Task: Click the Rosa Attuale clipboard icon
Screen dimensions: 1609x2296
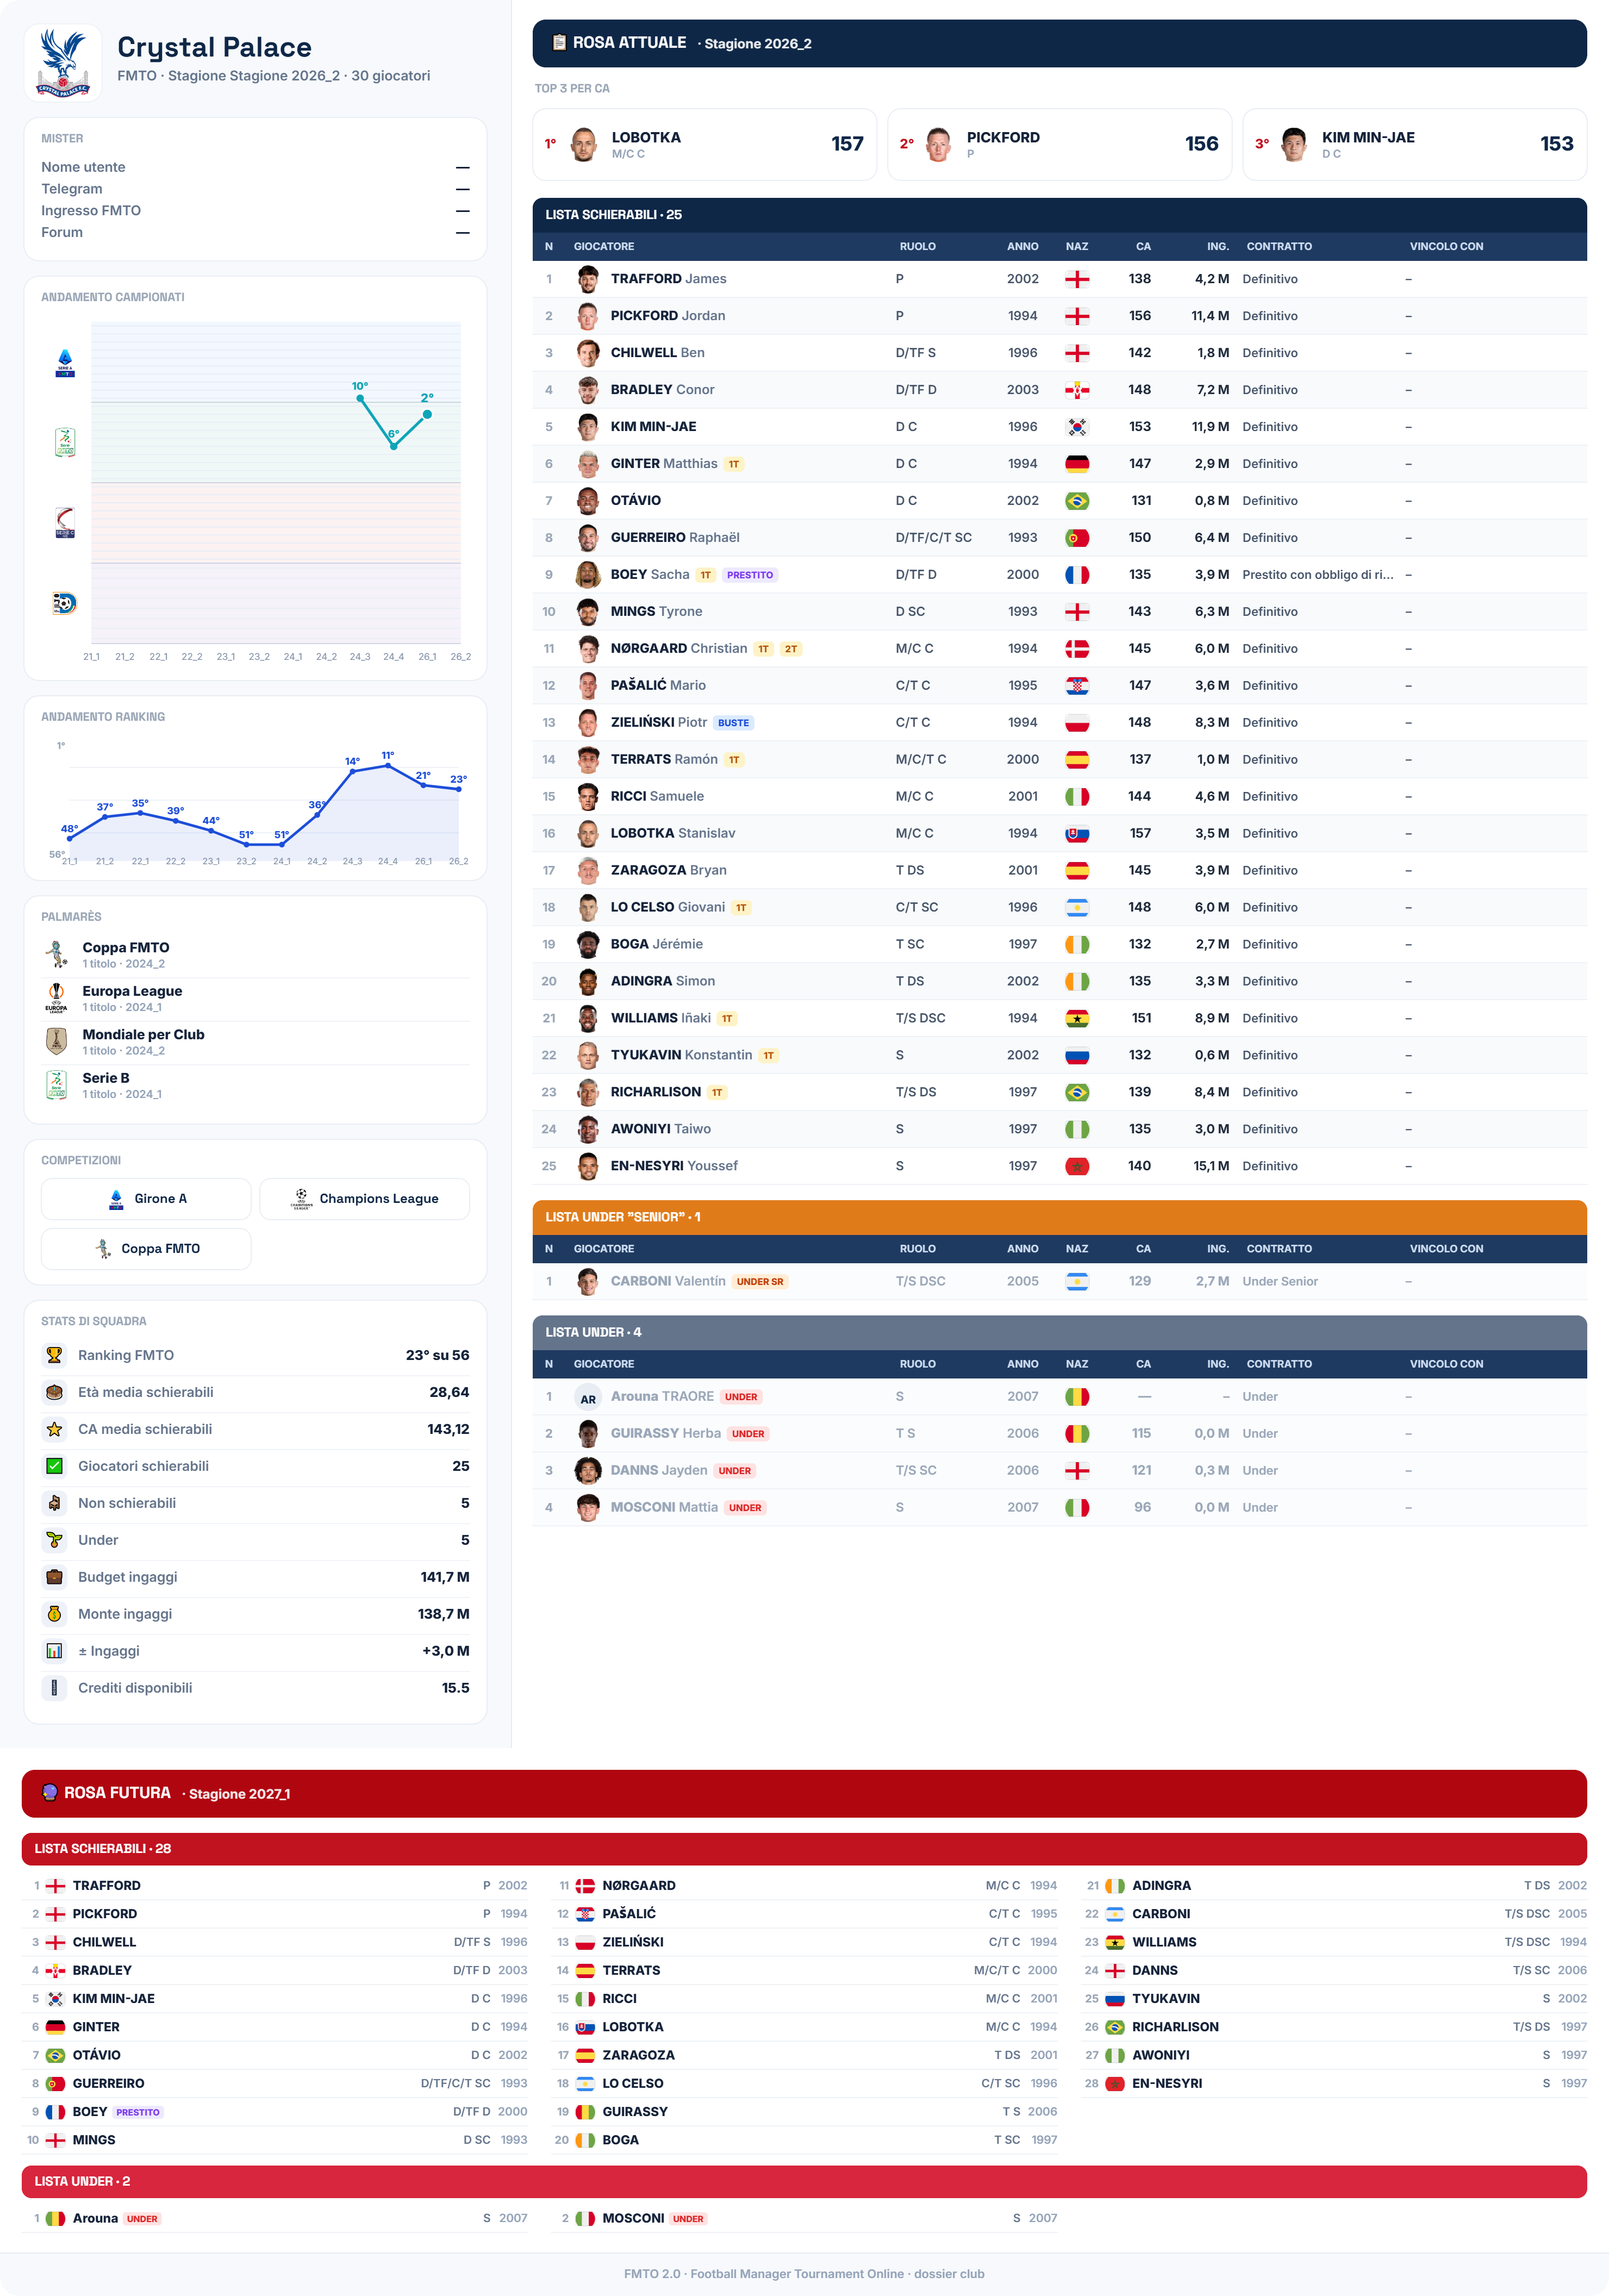Action: 559,43
